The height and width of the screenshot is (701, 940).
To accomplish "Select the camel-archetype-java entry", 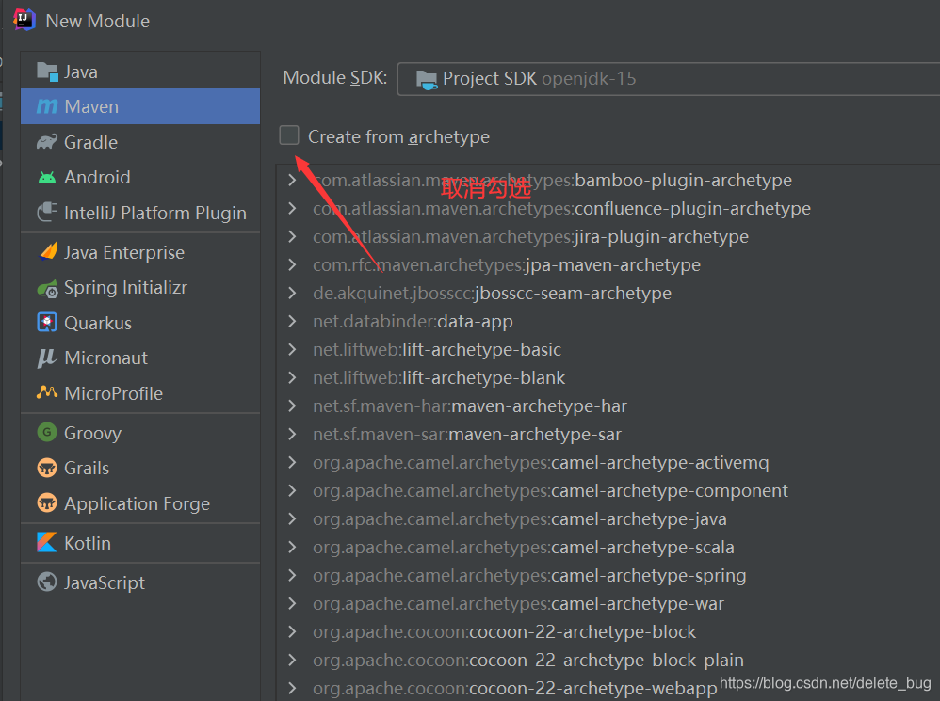I will click(519, 519).
